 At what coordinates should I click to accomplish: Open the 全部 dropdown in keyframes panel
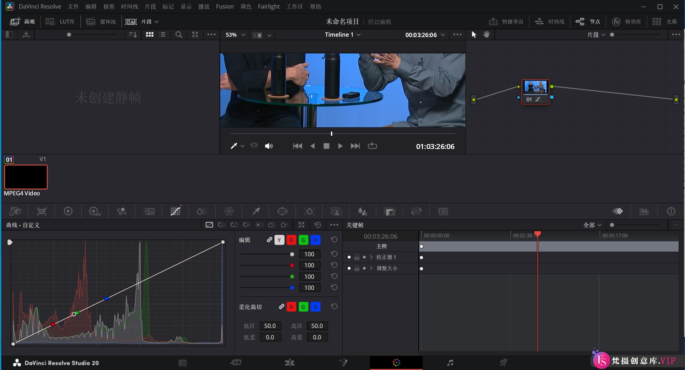click(593, 225)
